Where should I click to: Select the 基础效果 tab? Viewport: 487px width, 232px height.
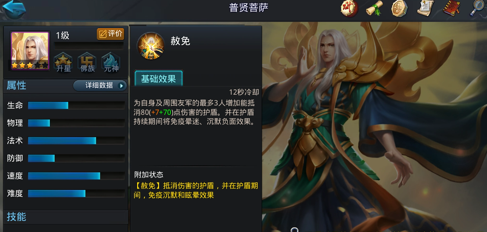pos(159,79)
